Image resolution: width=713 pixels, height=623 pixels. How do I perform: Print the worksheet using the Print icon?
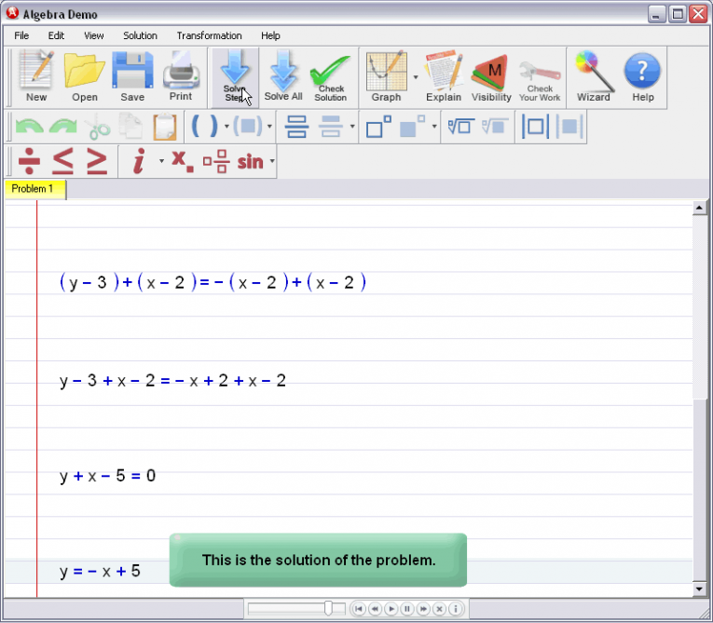[181, 77]
